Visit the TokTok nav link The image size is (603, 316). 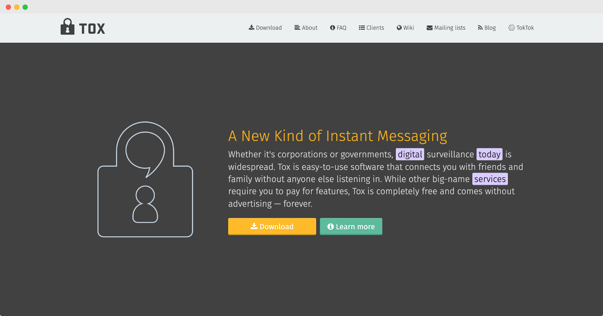pyautogui.click(x=521, y=27)
